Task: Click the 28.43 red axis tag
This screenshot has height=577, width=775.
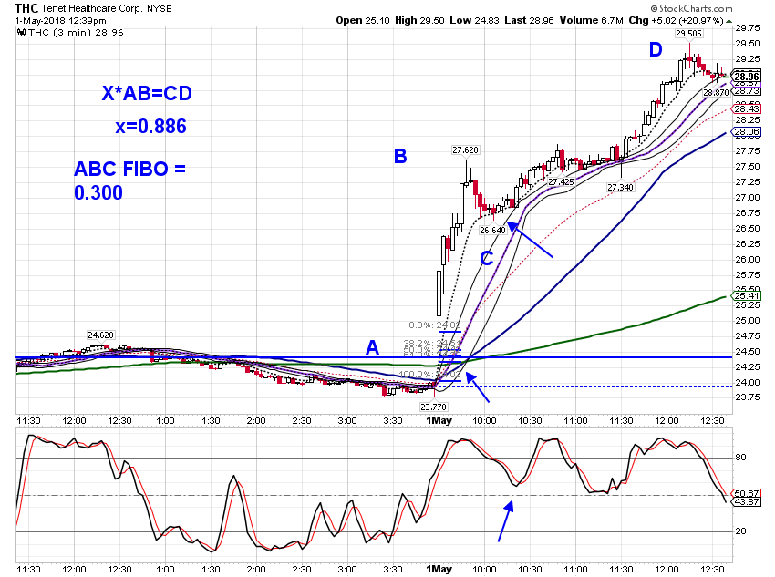Action: pyautogui.click(x=746, y=108)
